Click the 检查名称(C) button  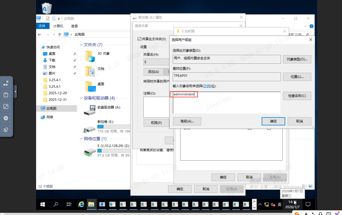click(297, 96)
